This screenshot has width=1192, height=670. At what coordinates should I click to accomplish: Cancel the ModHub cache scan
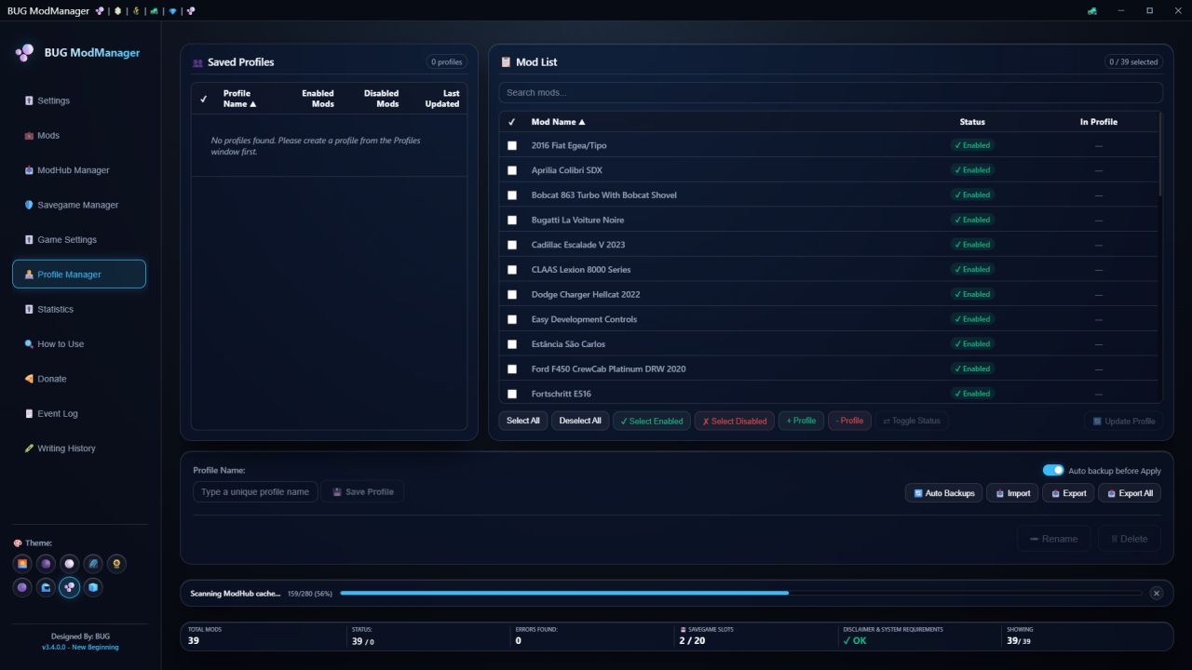(1157, 593)
